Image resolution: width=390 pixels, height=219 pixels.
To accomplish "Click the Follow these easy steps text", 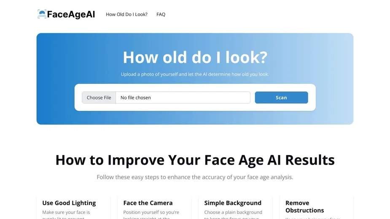I will (x=195, y=177).
